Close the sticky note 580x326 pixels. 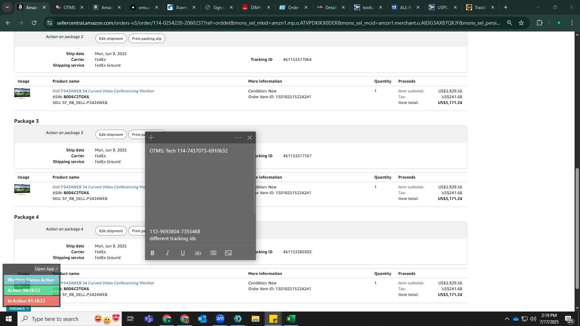coord(250,138)
